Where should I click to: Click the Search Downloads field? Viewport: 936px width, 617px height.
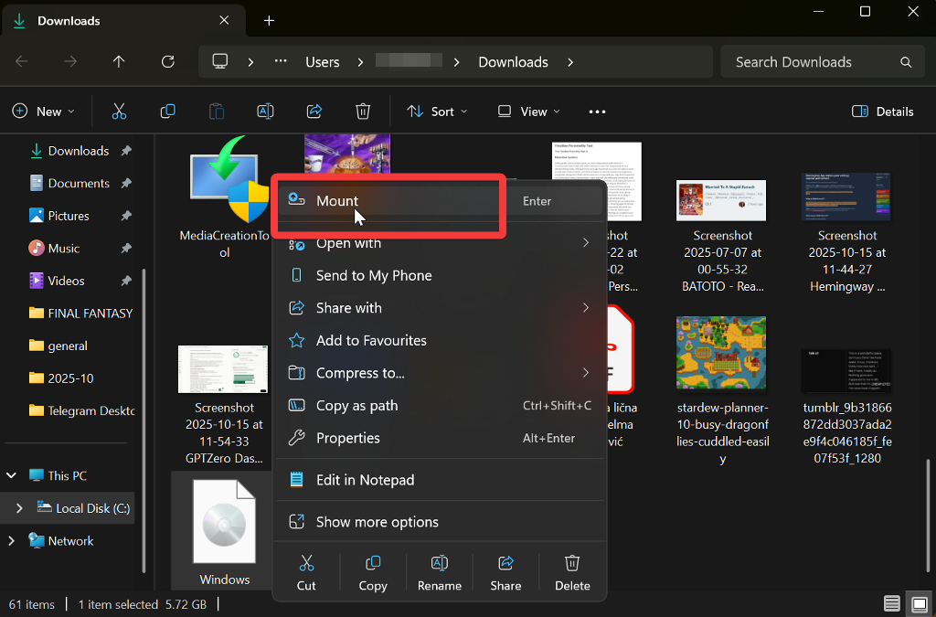coord(808,62)
